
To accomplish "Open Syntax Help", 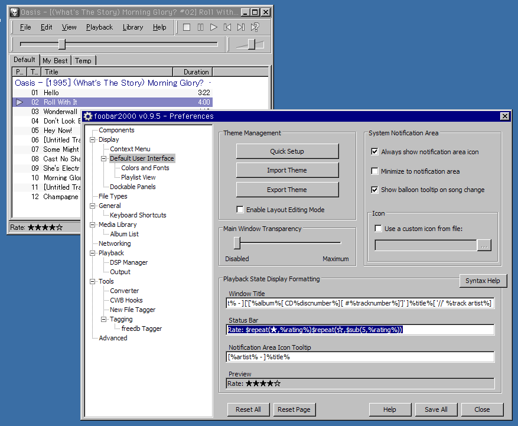I will click(x=483, y=281).
